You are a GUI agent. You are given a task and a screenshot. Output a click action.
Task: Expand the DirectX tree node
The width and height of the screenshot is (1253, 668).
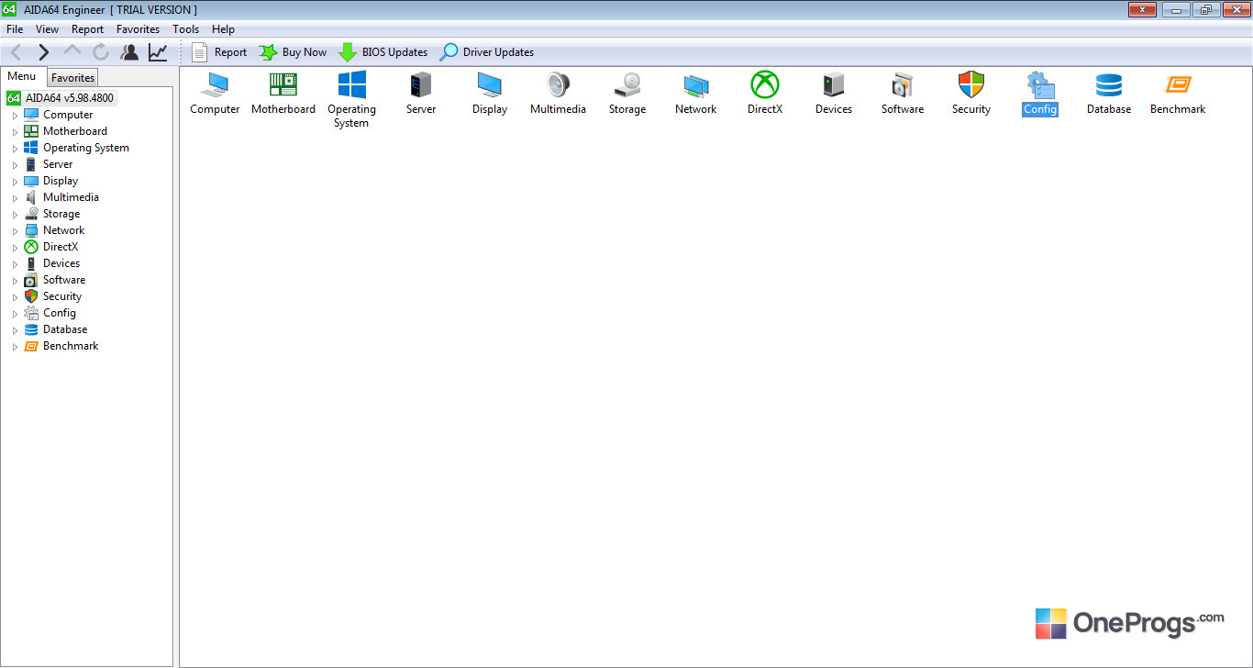tap(15, 248)
